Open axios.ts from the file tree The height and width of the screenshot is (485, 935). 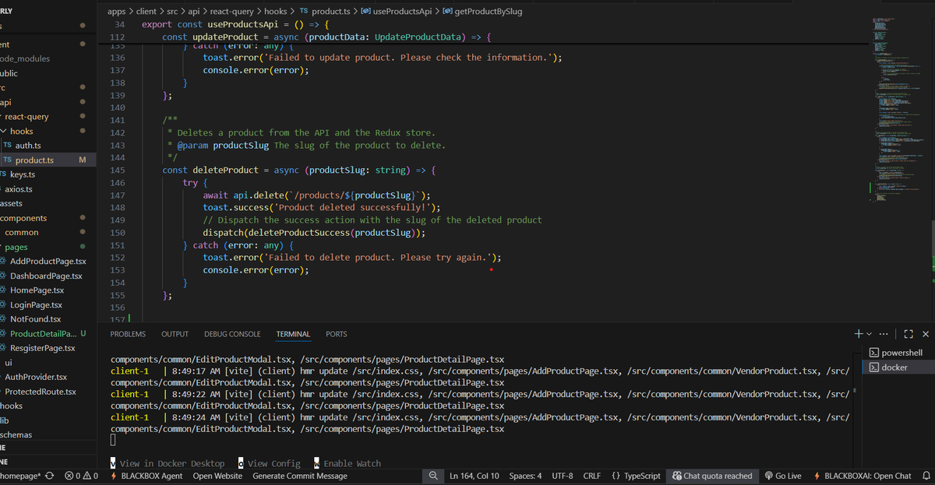pos(19,189)
